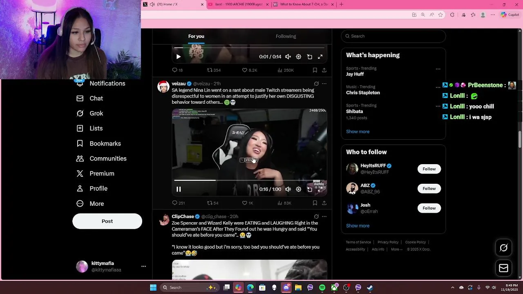523x294 pixels.
Task: Open more options on ClipChase post
Action: coord(324,216)
